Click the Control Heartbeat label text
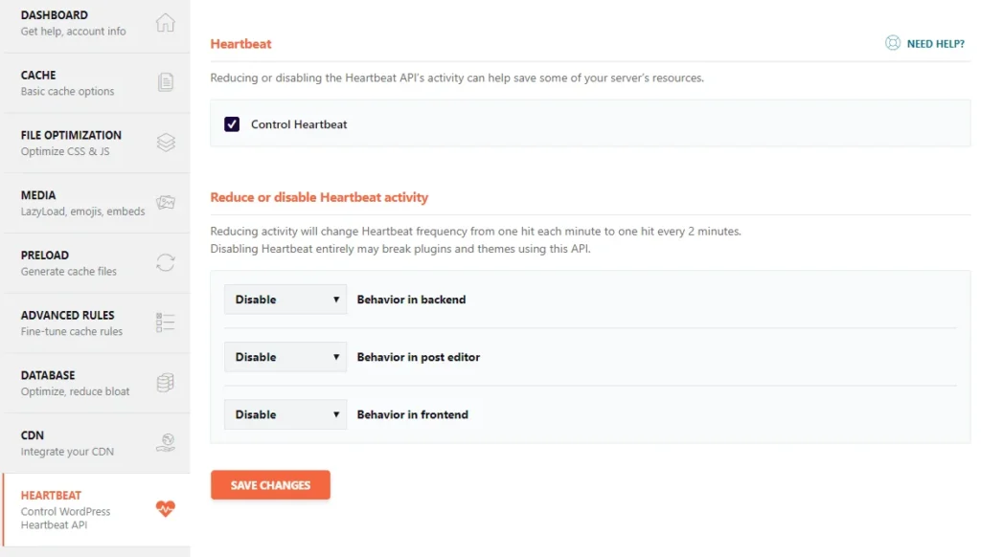This screenshot has width=981, height=557. pyautogui.click(x=299, y=124)
